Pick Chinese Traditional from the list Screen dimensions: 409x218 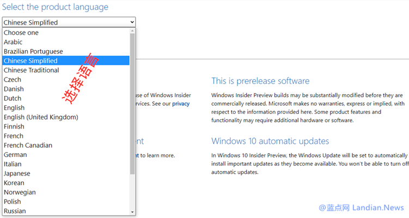pyautogui.click(x=66, y=70)
